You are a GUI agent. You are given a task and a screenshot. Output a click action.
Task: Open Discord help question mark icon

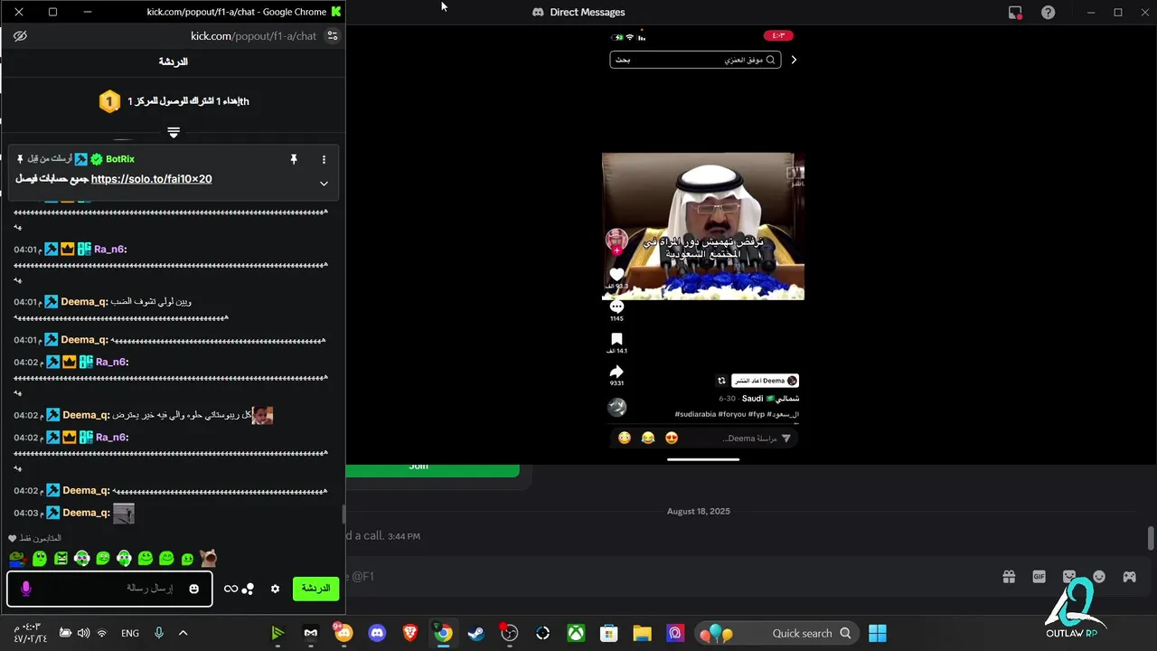tap(1048, 13)
